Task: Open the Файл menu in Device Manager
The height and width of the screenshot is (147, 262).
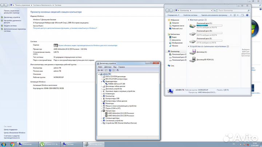Action: point(100,67)
